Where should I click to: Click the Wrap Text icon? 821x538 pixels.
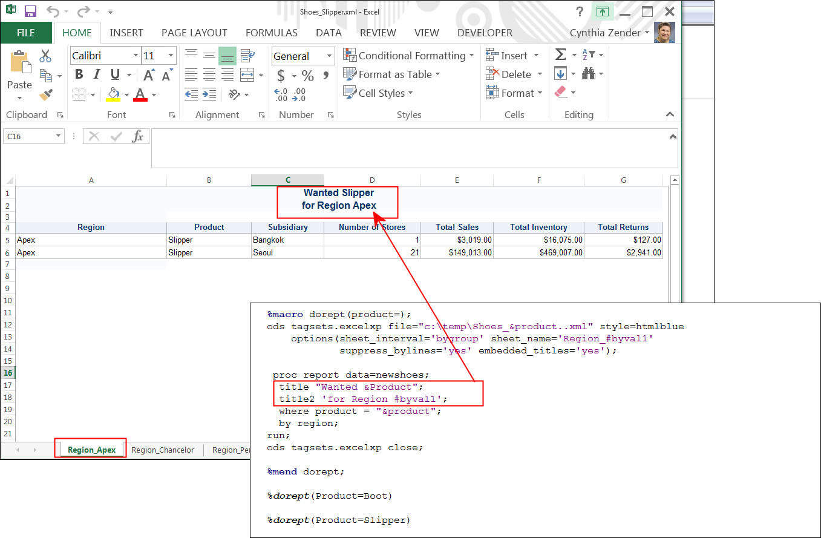(x=247, y=56)
